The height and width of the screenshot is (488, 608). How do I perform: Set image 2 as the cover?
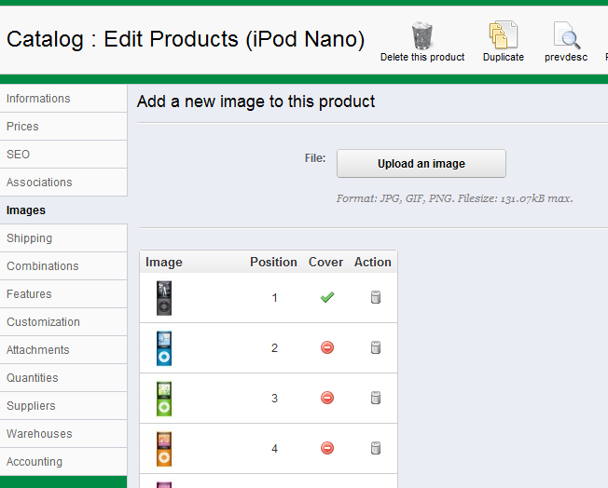pyautogui.click(x=326, y=348)
